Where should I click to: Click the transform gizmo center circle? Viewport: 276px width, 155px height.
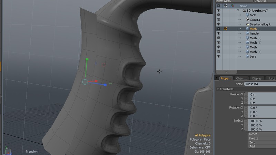pyautogui.click(x=85, y=82)
